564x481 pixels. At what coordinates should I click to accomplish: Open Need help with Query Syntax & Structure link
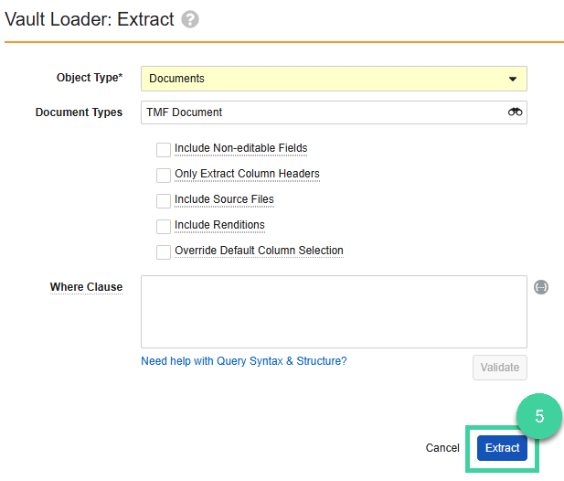pos(244,361)
